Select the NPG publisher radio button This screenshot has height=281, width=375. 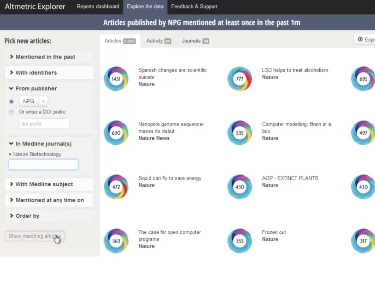tap(11, 101)
